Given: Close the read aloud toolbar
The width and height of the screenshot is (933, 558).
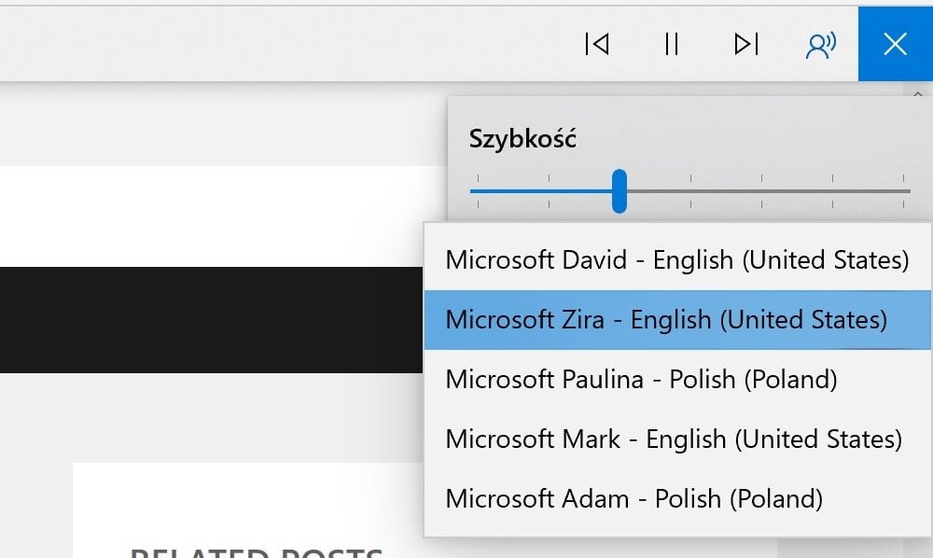Looking at the screenshot, I should (896, 44).
